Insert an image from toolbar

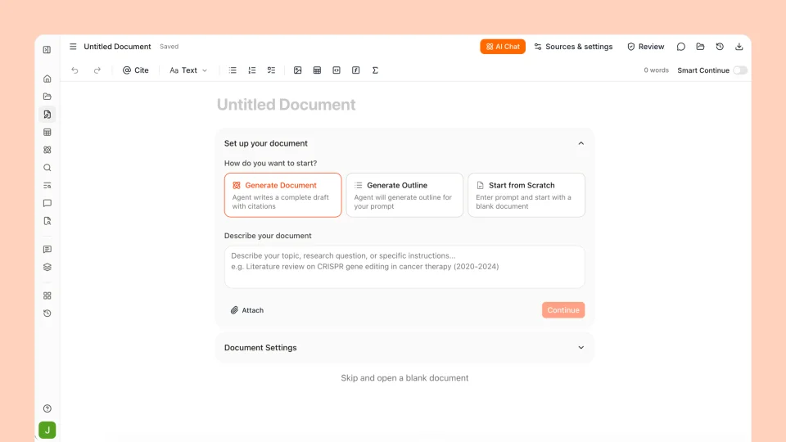coord(298,70)
